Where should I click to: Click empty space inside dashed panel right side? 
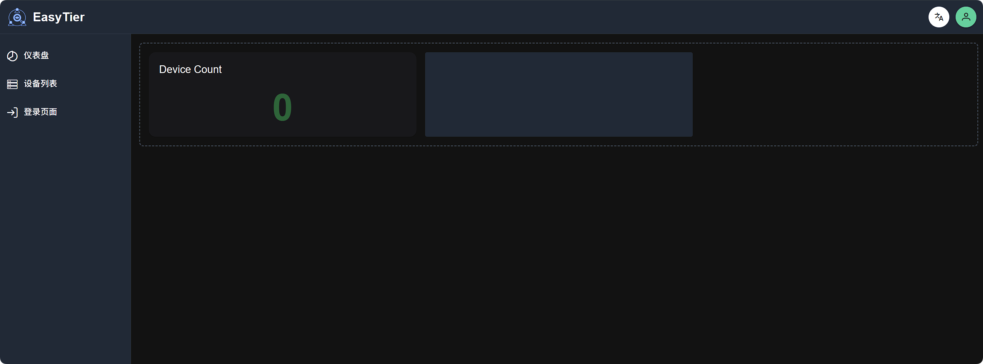[835, 94]
